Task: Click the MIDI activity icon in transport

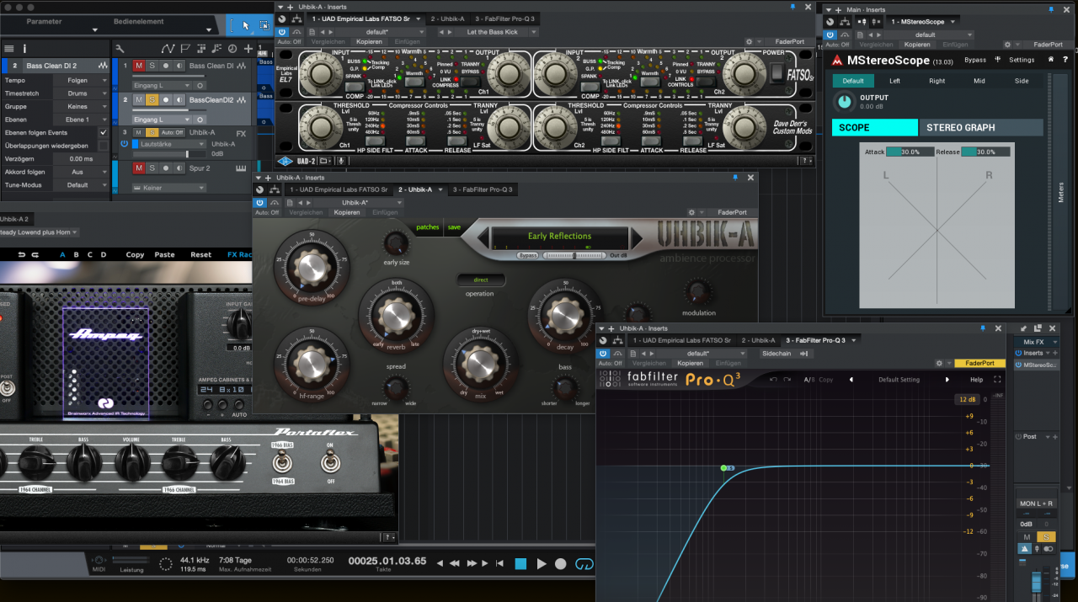Action: pos(99,560)
